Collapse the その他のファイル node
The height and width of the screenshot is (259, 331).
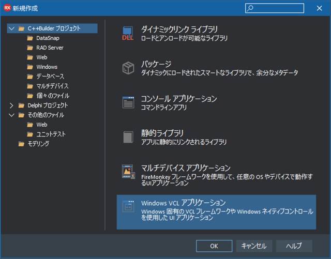coord(11,115)
